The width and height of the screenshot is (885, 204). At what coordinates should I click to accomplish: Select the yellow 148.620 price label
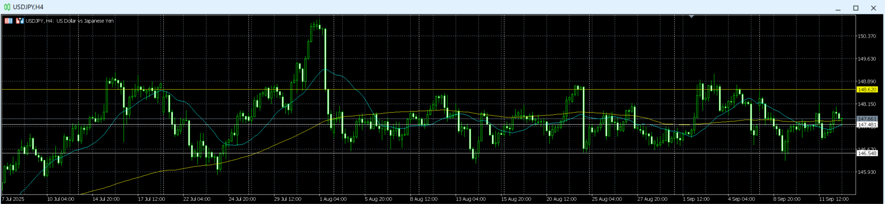point(867,90)
